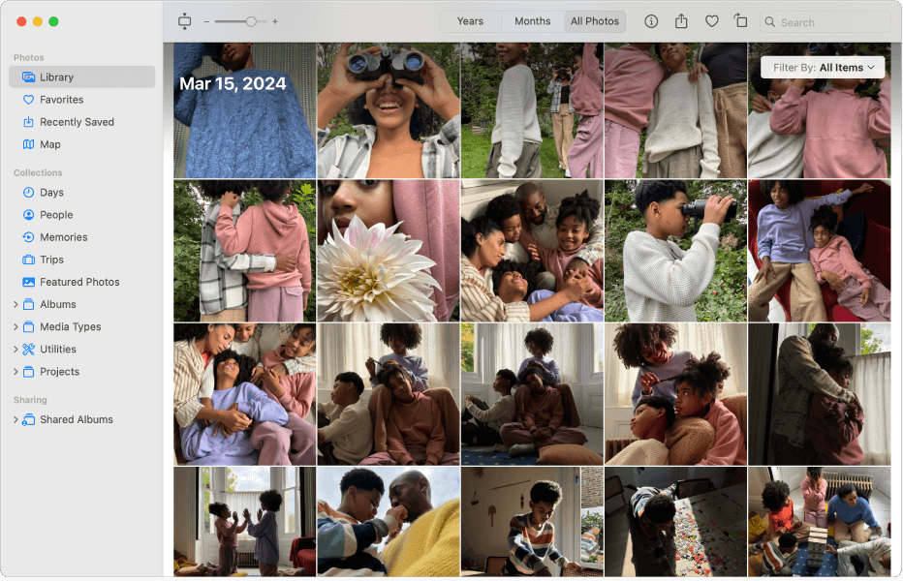Select the photo of boy with binoculars
The height and width of the screenshot is (581, 903).
pyautogui.click(x=675, y=251)
